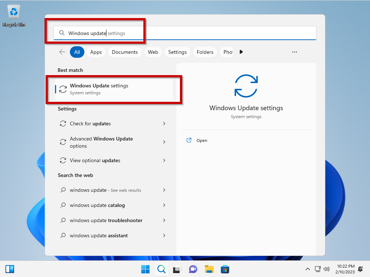Open the clock and date flyout
This screenshot has width=370, height=277.
coord(345,269)
